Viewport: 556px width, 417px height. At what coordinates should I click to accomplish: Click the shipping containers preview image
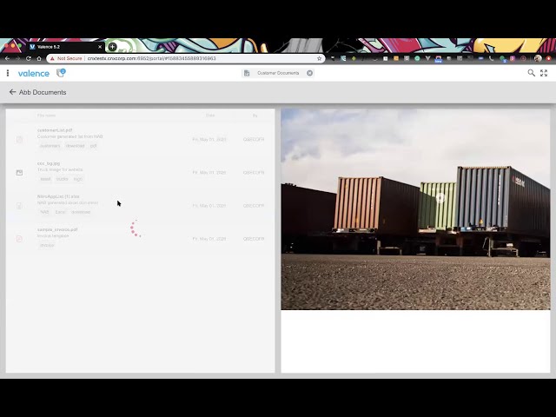pos(415,209)
